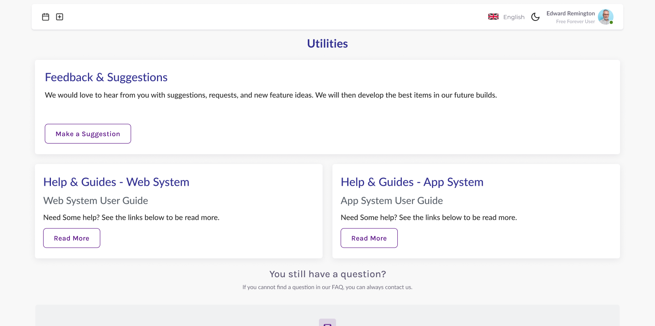Screen dimensions: 655x326
Task: Toggle dark mode with the moon icon
Action: tap(535, 17)
